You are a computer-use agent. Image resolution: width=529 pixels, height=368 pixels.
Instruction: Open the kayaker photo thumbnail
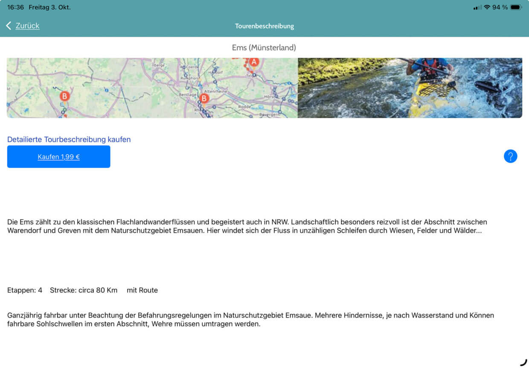410,88
